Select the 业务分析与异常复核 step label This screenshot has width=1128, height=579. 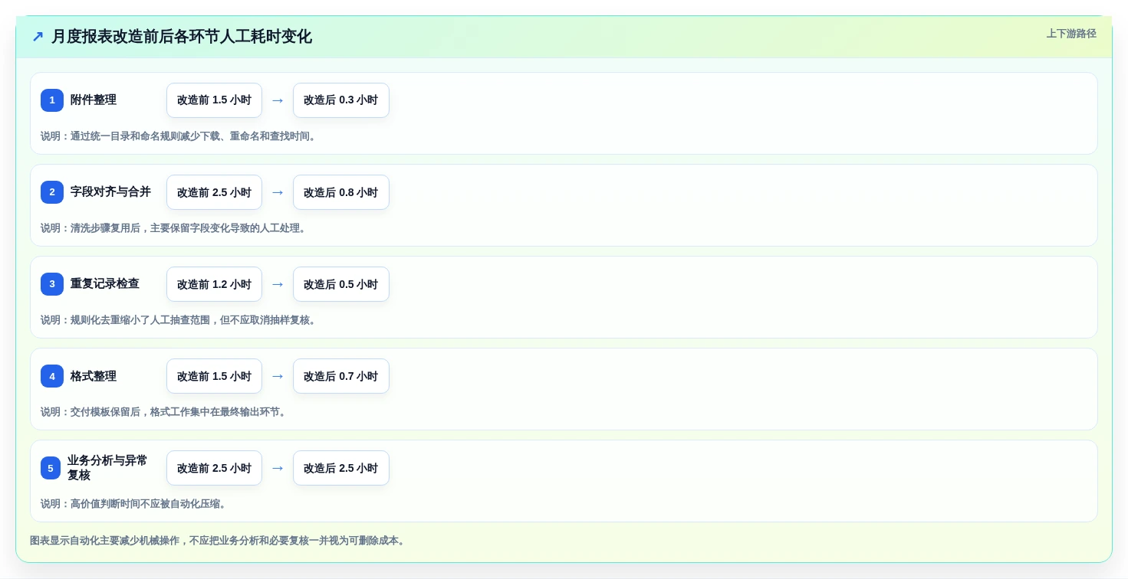tap(107, 468)
